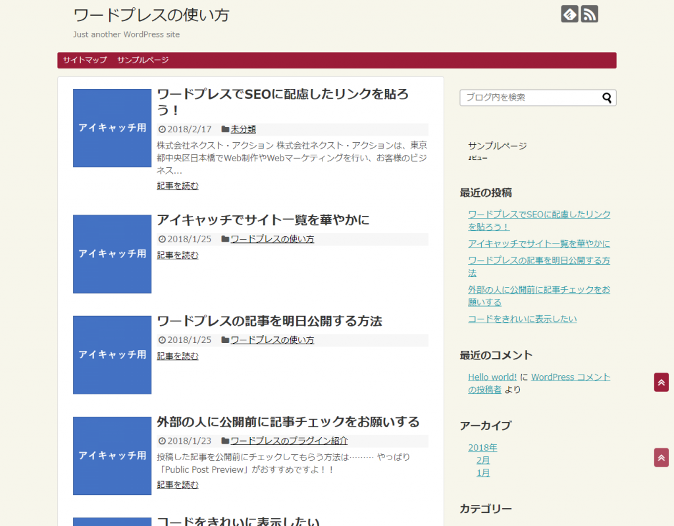Click 記事を読む under 記事チェック post
The height and width of the screenshot is (526, 674).
178,485
